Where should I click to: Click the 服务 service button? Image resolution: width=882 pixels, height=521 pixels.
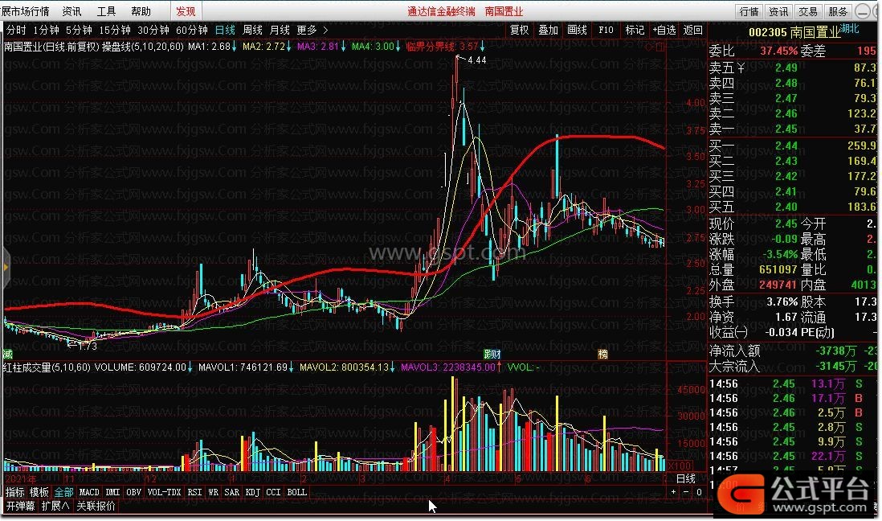point(838,11)
